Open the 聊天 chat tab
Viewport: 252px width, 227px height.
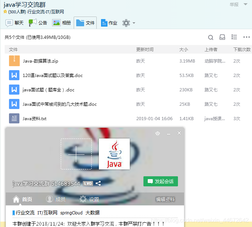[14, 23]
